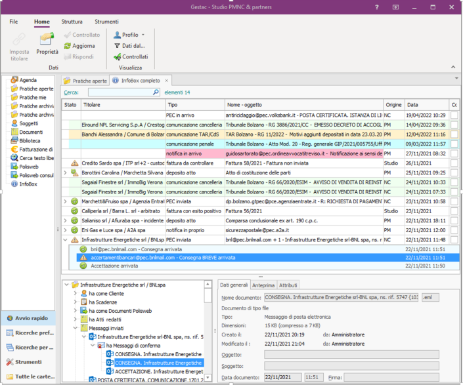The image size is (463, 385).
Task: Tick the checkbox on the 14/04/2022 09:36 row
Action: (x=454, y=125)
